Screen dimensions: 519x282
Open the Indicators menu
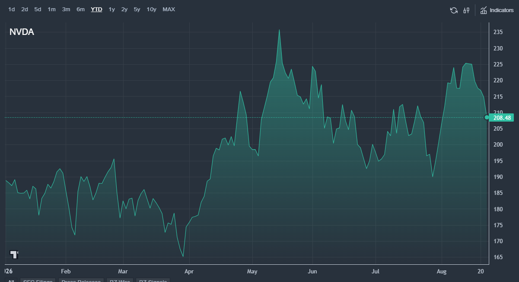point(497,10)
